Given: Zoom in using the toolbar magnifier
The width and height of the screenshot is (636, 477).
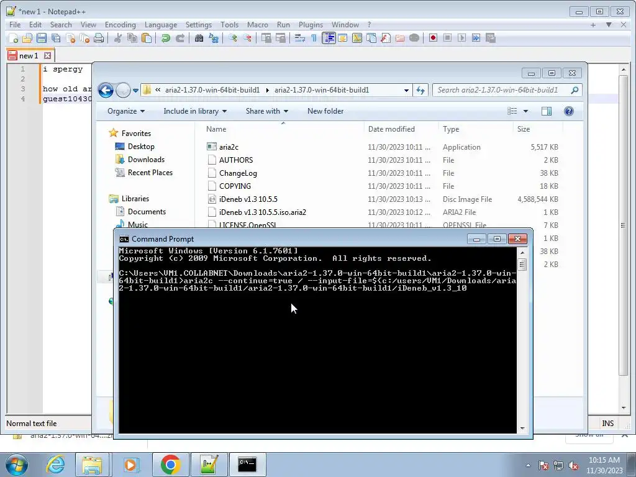Looking at the screenshot, I should click(x=233, y=38).
